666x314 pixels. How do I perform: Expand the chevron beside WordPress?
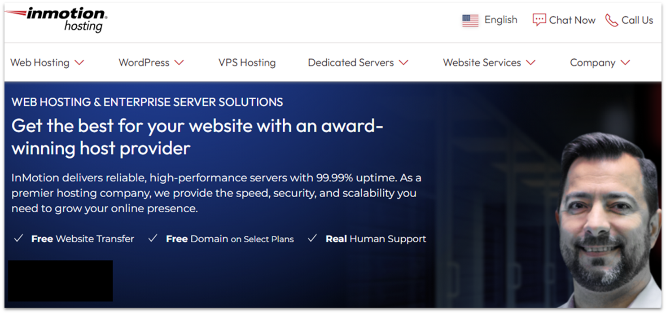[179, 62]
